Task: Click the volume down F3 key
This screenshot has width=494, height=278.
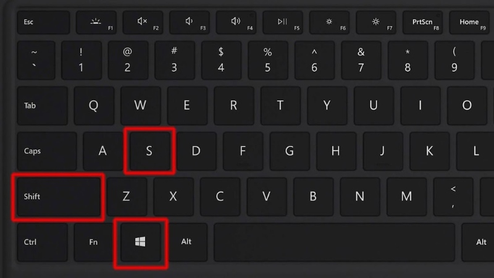Action: click(x=190, y=22)
